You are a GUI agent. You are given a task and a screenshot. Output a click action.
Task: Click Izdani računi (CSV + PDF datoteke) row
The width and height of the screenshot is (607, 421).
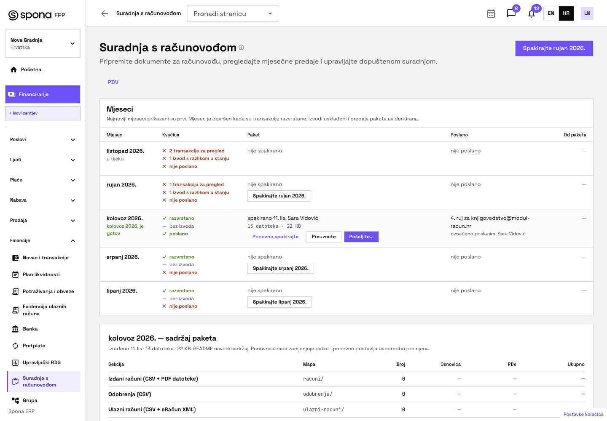pyautogui.click(x=346, y=379)
